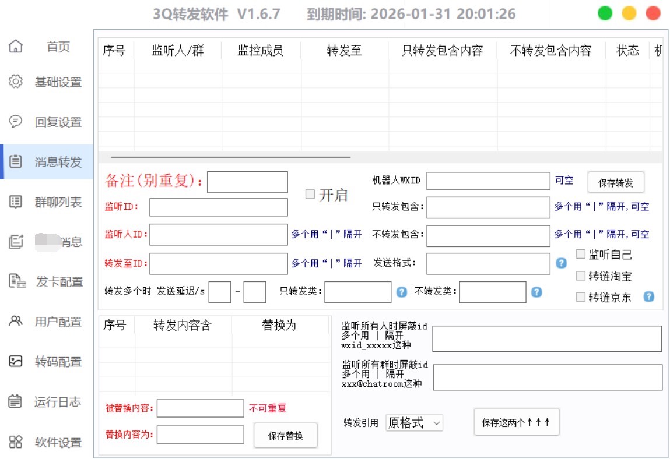Click the image icon for 转码配置
Screen dimensions: 670x459
16,361
